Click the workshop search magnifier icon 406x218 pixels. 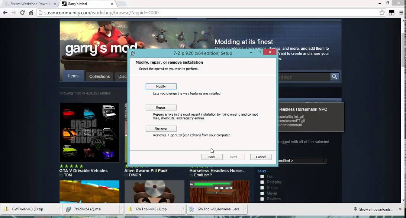[335, 77]
